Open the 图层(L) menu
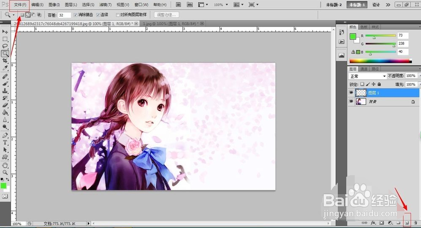The height and width of the screenshot is (228, 421). point(71,5)
